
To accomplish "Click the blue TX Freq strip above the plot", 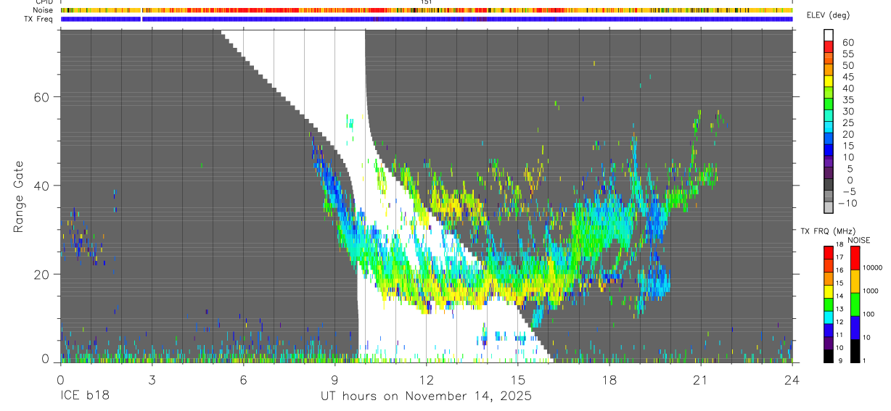I will [427, 20].
